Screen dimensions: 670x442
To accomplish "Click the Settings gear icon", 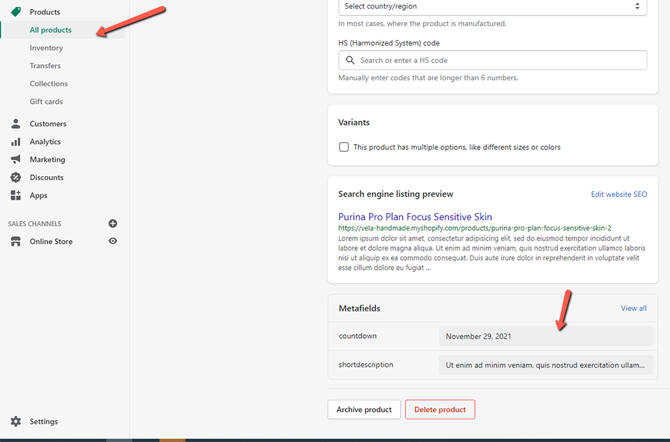I will [16, 422].
